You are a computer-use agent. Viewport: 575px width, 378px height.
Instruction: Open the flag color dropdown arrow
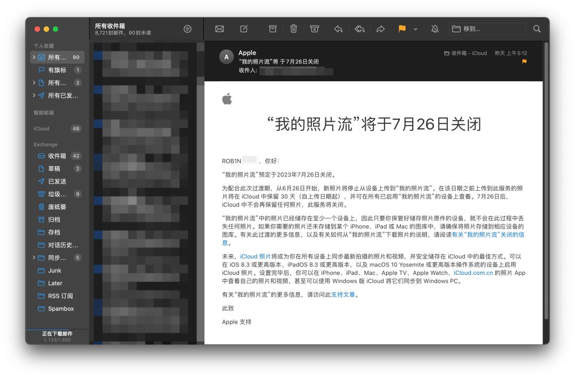coord(415,29)
